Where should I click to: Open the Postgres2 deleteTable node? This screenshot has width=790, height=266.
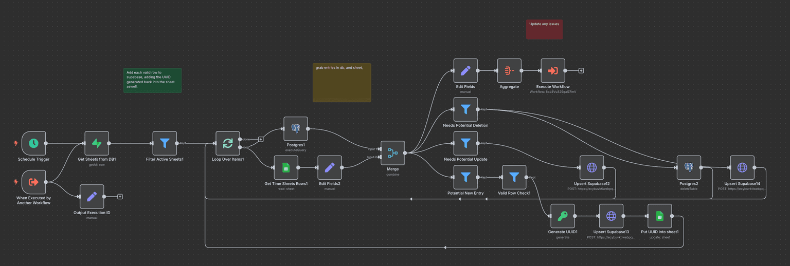click(689, 167)
